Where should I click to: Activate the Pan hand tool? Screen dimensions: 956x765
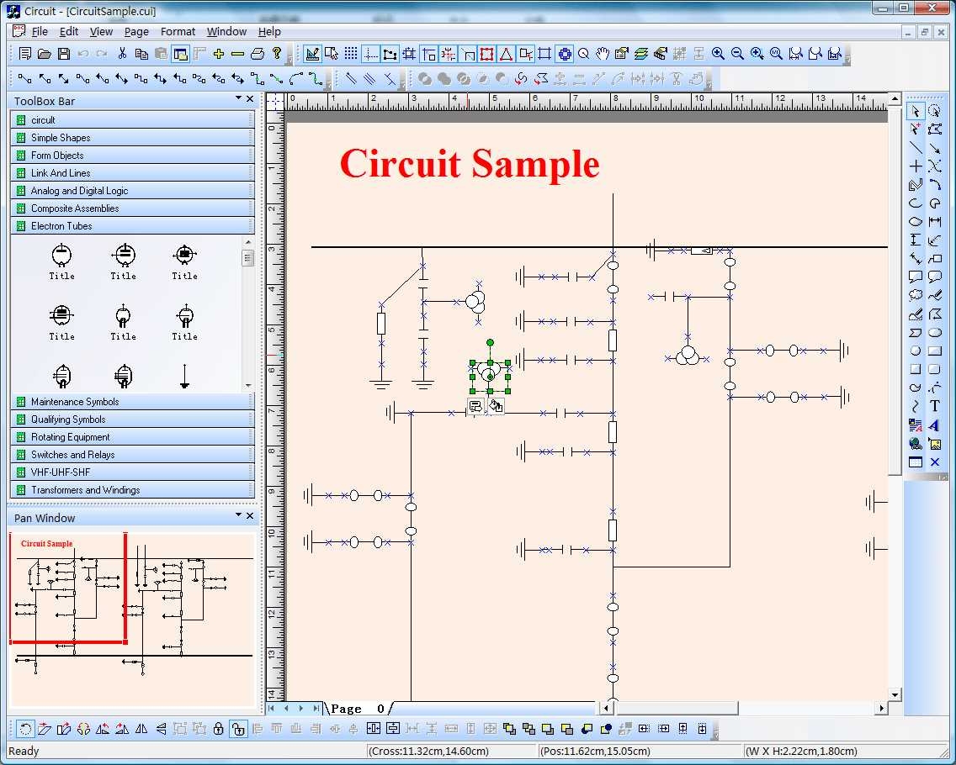(603, 53)
